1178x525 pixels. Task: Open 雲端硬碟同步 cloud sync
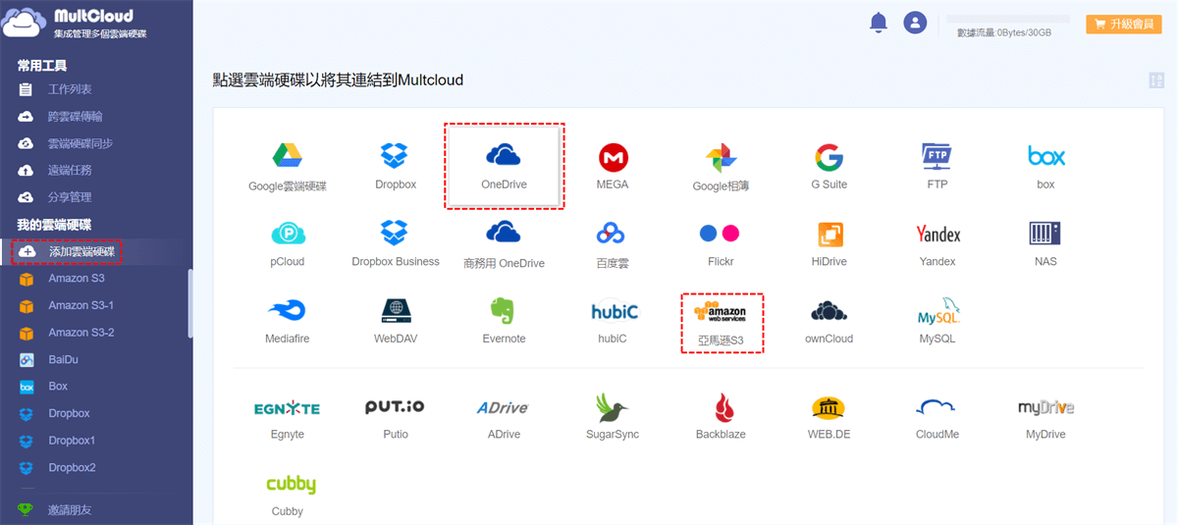point(80,143)
